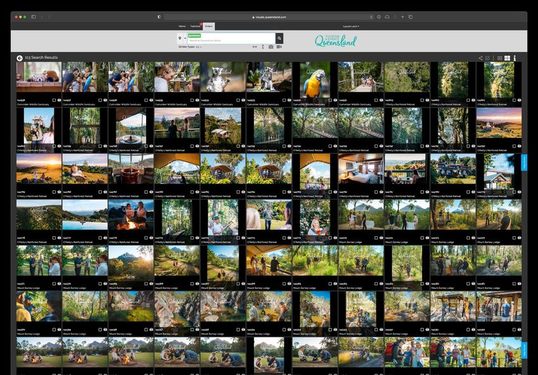
Task: Reload the page in Safari address bar
Action: point(372,17)
